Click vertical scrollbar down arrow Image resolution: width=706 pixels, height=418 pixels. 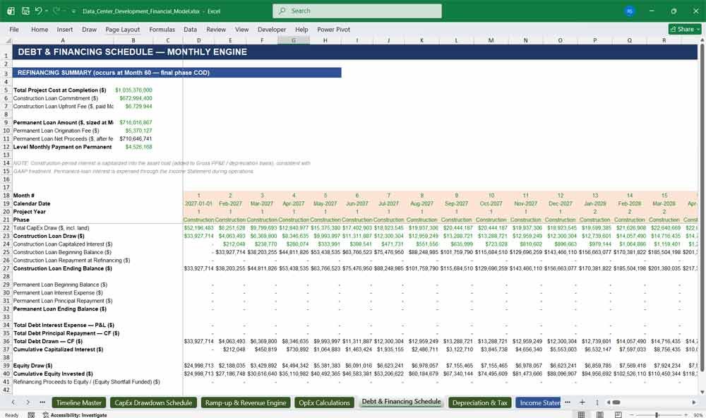coord(702,393)
